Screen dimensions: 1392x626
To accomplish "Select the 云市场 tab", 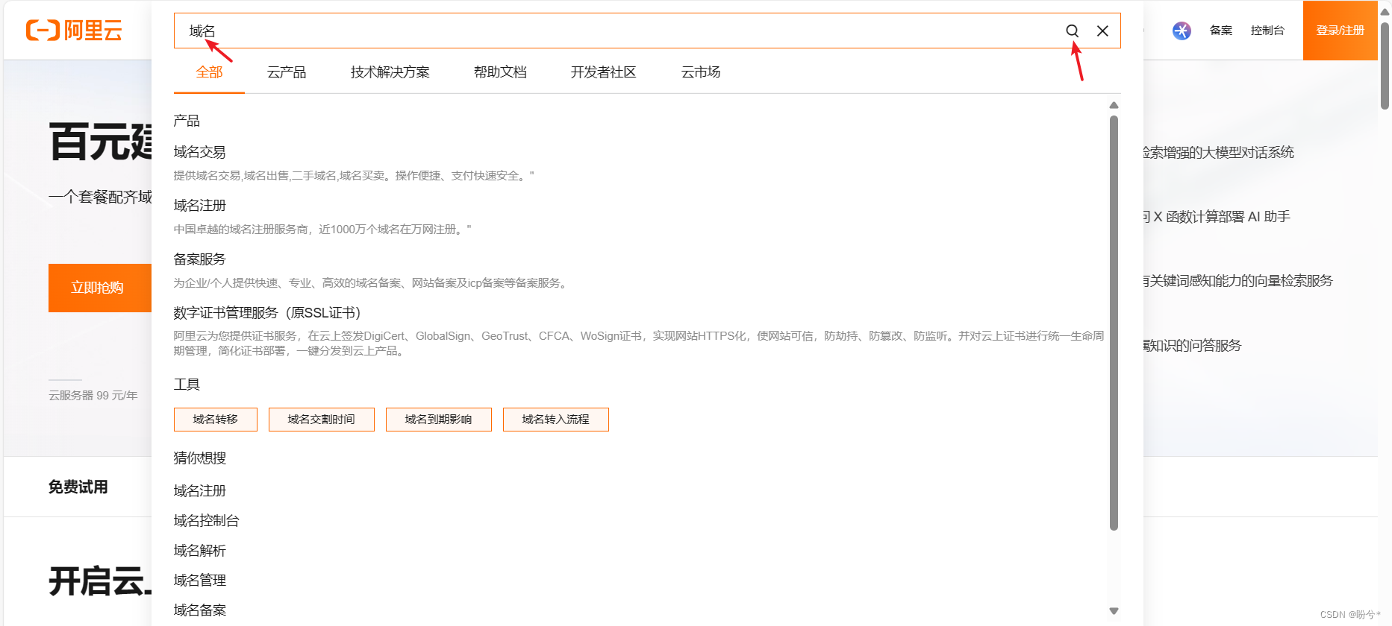I will point(701,72).
